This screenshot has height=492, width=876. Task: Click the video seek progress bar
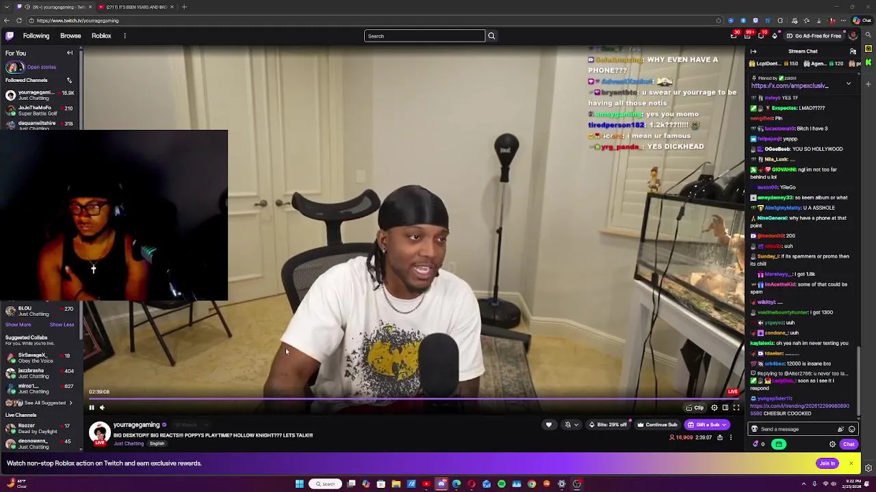(x=414, y=399)
